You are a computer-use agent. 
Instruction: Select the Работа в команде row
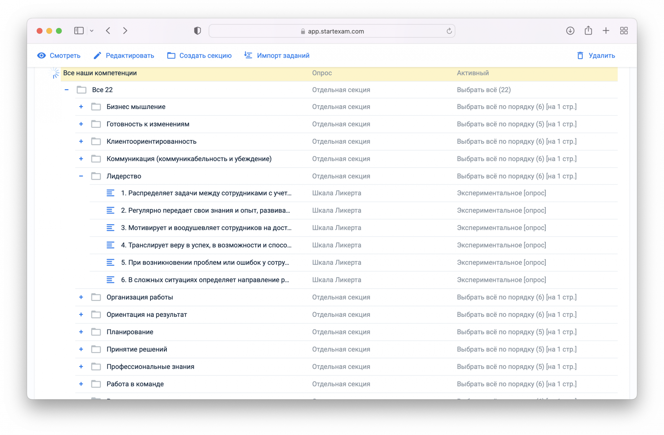pos(135,384)
